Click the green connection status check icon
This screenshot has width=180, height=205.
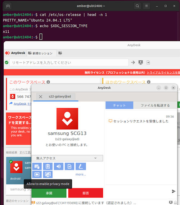point(6,62)
